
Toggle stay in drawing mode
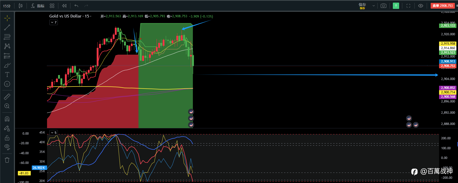7,128
